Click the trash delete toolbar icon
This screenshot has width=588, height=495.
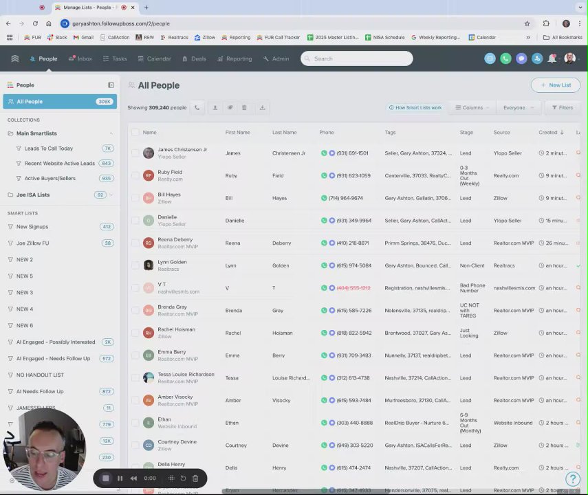pos(244,108)
